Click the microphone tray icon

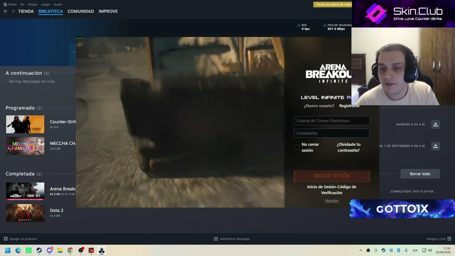[406, 250]
